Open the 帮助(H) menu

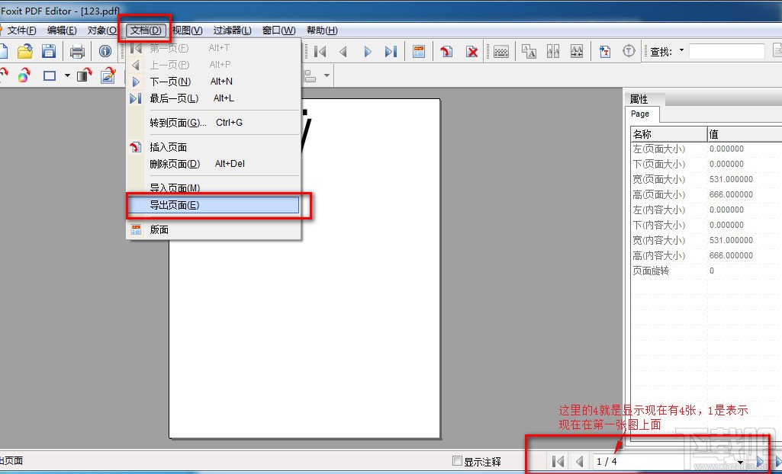(322, 30)
